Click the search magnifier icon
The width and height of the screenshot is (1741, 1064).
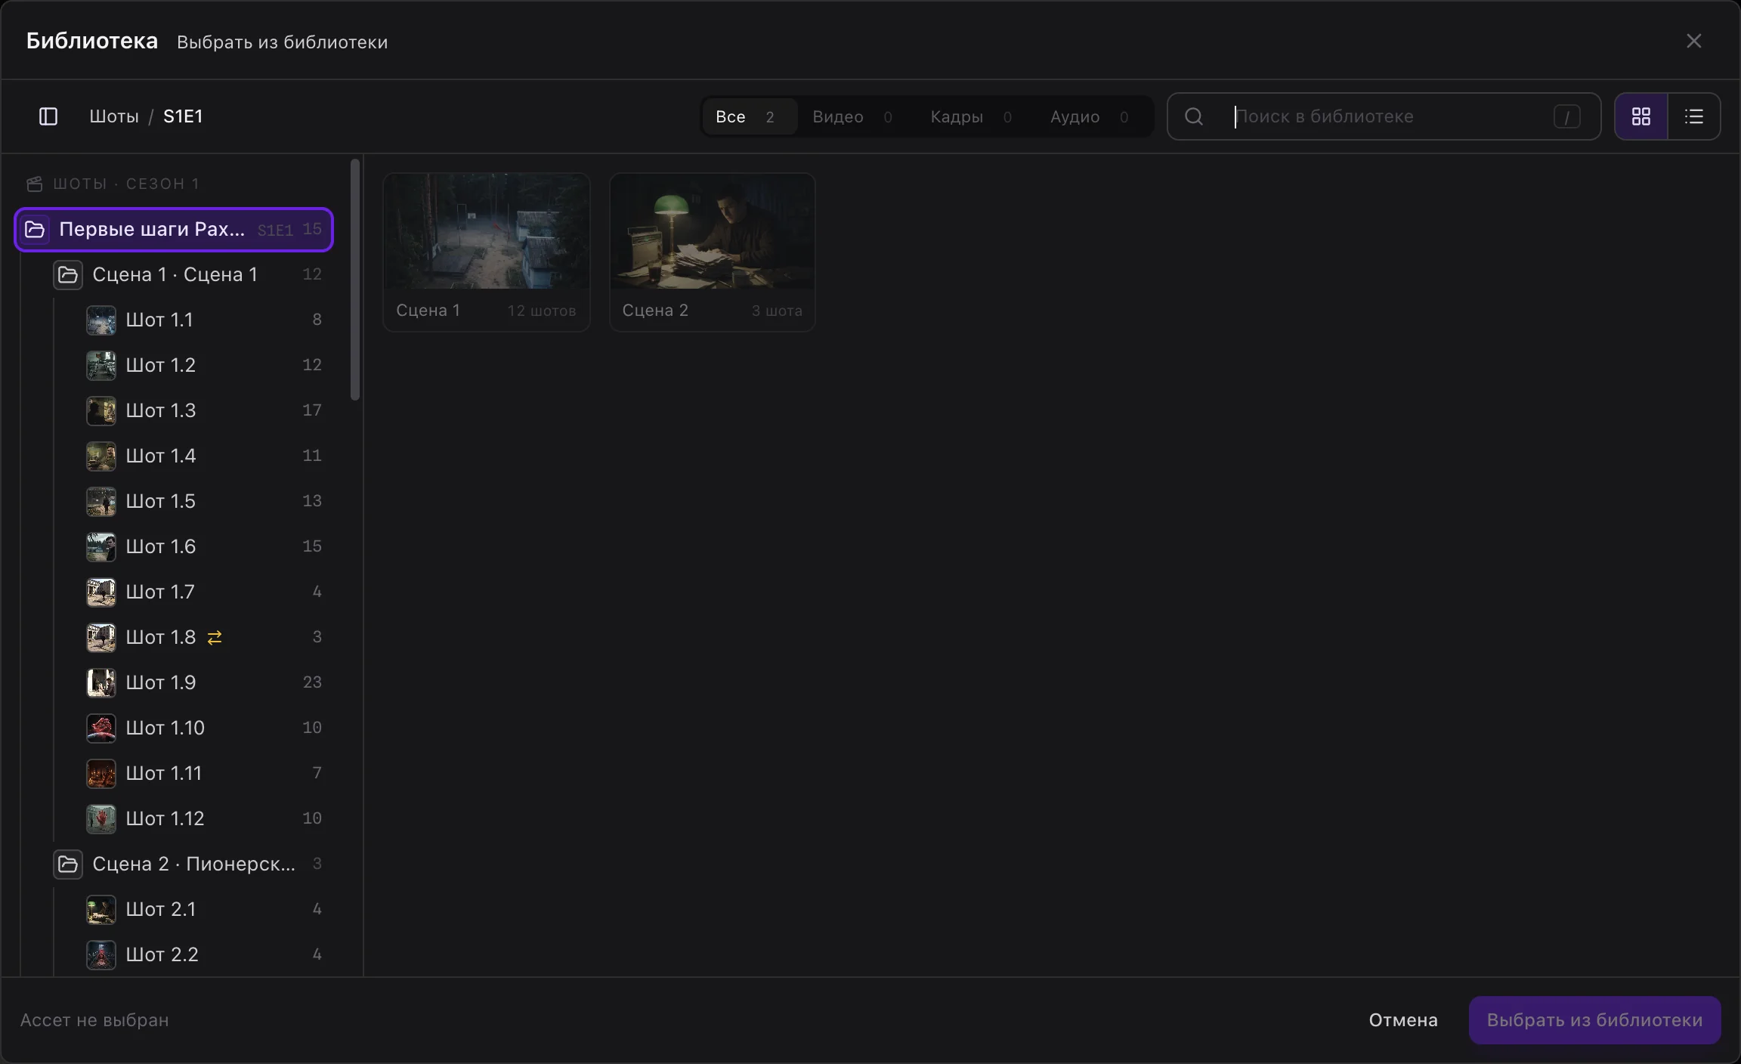(x=1194, y=116)
